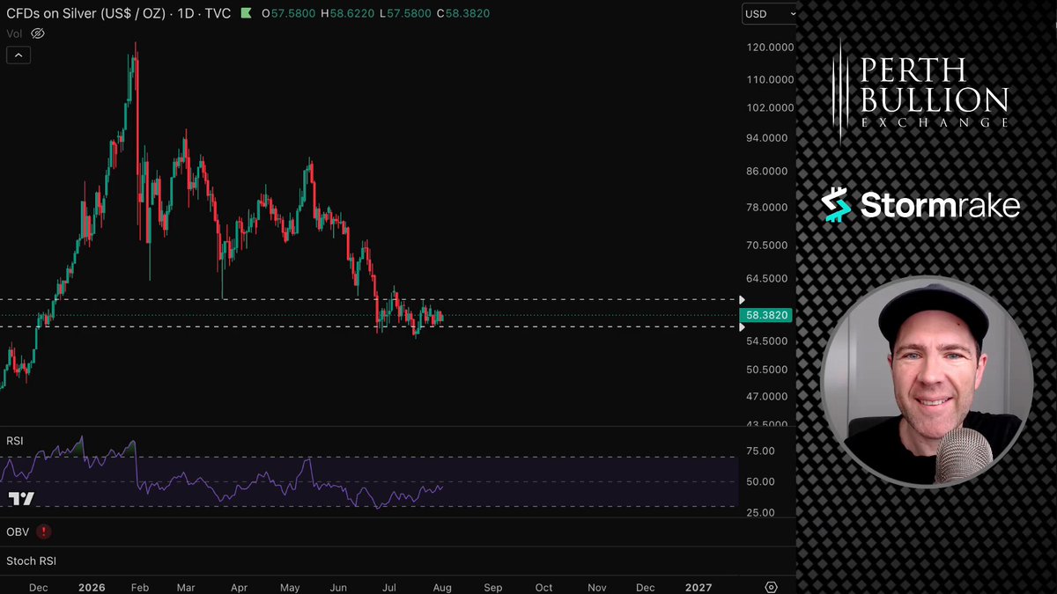Select the Stoch RSI indicator label

click(x=31, y=561)
